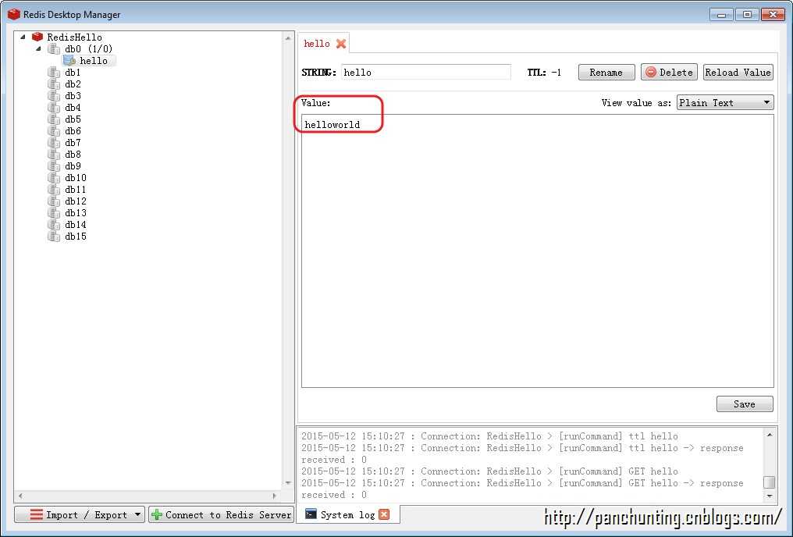The image size is (793, 537).
Task: Click the db15 database icon
Action: coord(54,236)
